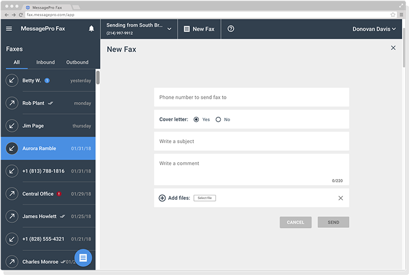Switch to the Inbound faxes tab
The height and width of the screenshot is (275, 409).
(46, 62)
